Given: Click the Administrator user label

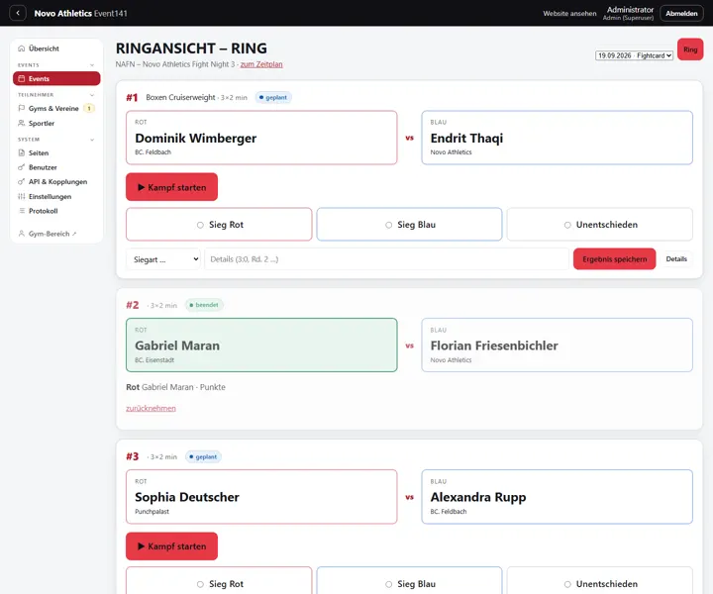Looking at the screenshot, I should tap(630, 10).
